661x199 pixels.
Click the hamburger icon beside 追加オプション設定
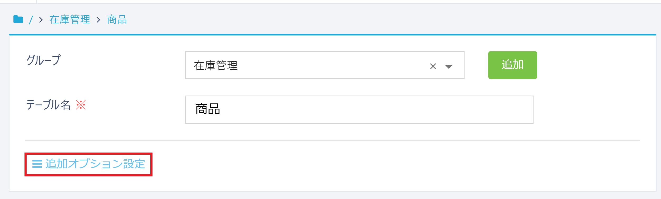tap(37, 164)
